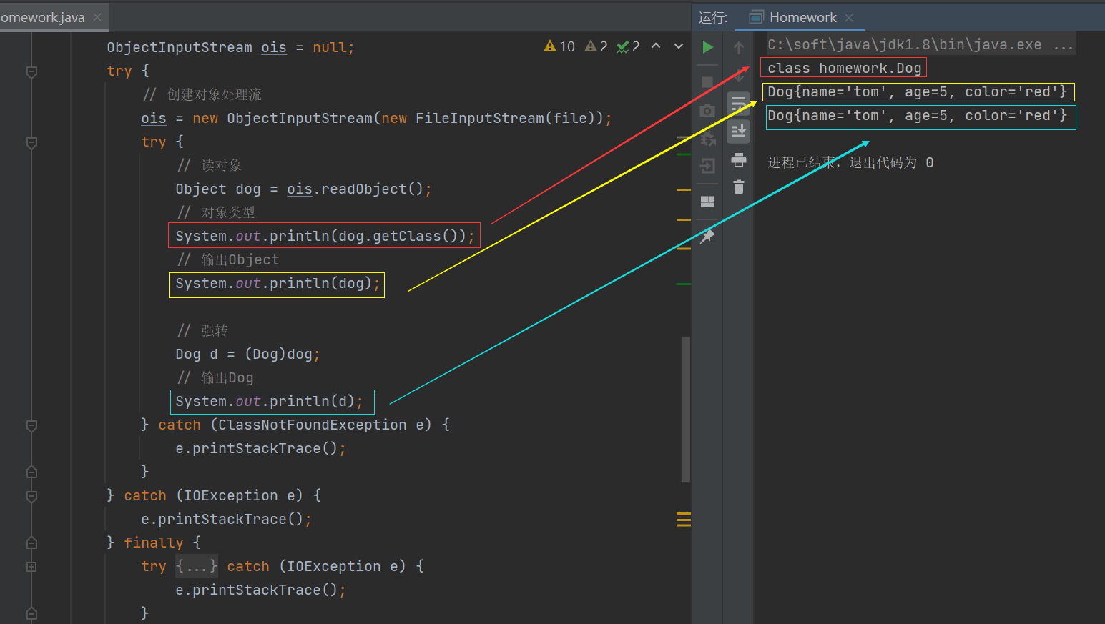
Task: Pin the Homework run tab
Action: point(707,236)
